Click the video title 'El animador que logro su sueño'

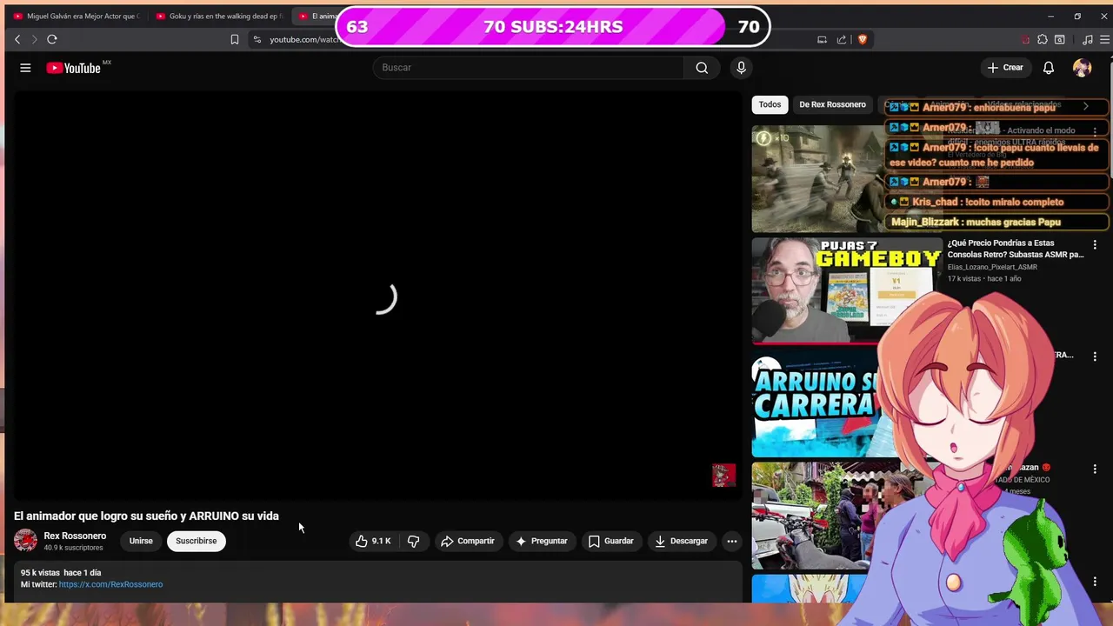[146, 516]
